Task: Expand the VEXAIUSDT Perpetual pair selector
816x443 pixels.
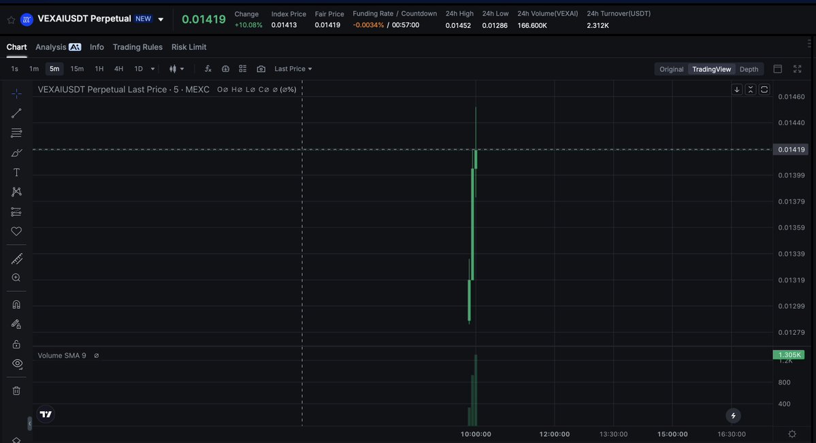Action: pyautogui.click(x=161, y=19)
